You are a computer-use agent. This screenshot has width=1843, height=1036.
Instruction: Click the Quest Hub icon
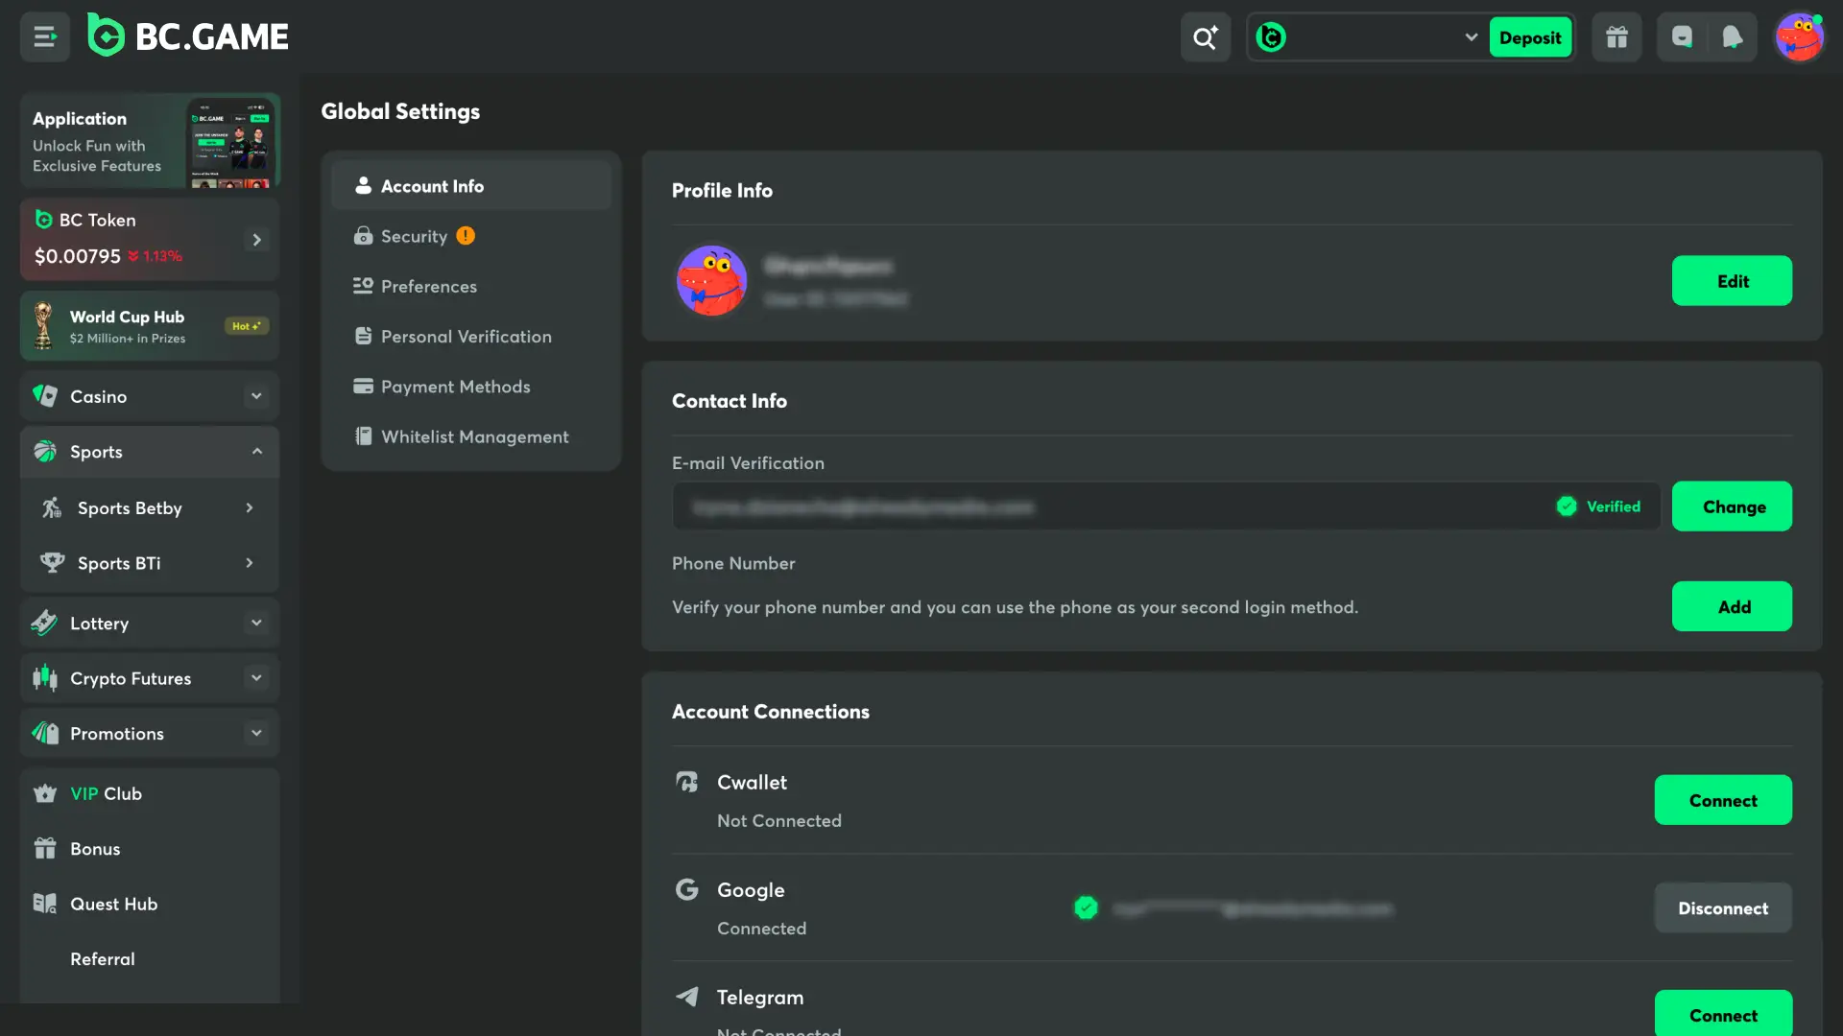(x=45, y=904)
